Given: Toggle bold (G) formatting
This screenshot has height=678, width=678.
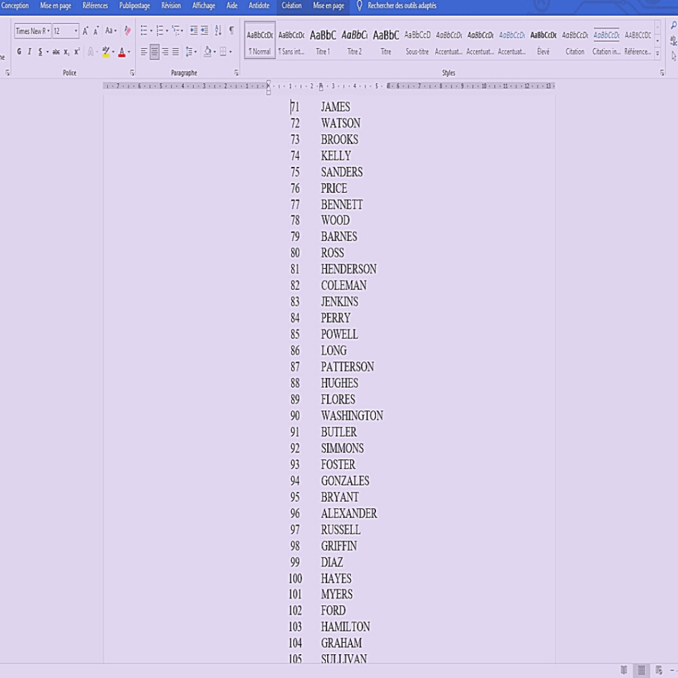Looking at the screenshot, I should pyautogui.click(x=19, y=52).
